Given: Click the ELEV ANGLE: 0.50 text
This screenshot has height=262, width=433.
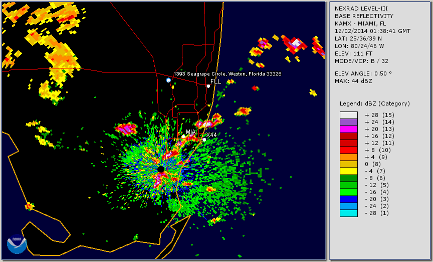Looking at the screenshot, I should [363, 73].
